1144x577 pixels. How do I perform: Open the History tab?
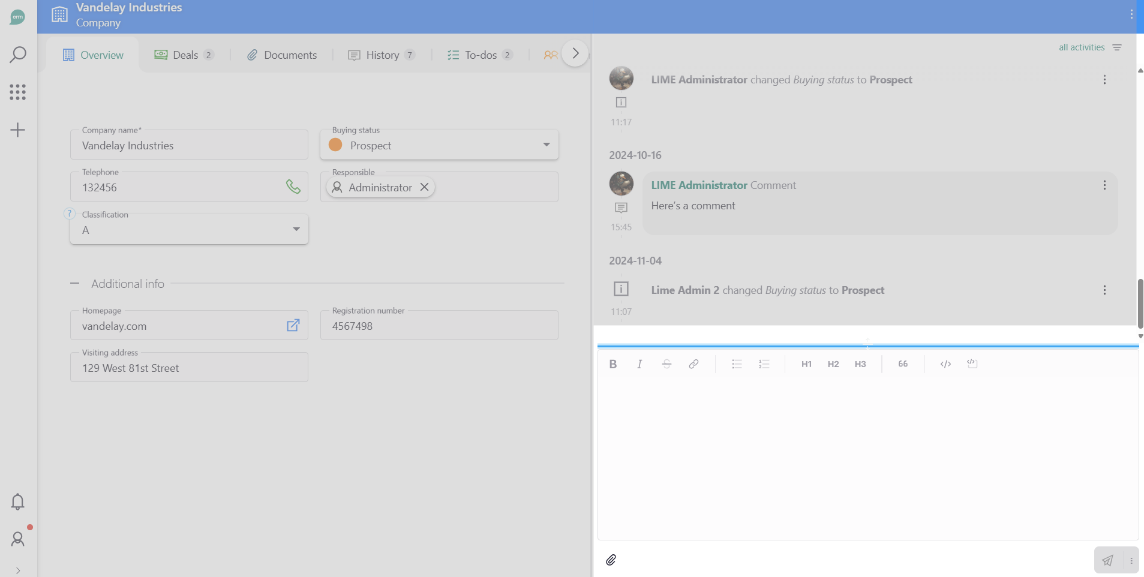click(x=382, y=55)
